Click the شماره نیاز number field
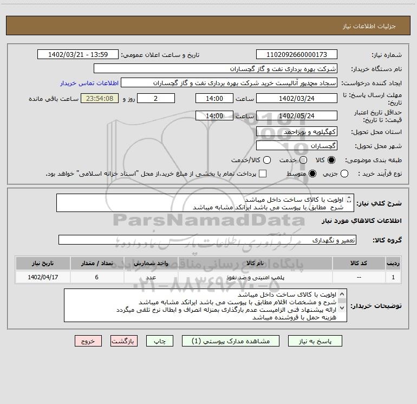 [x=297, y=55]
